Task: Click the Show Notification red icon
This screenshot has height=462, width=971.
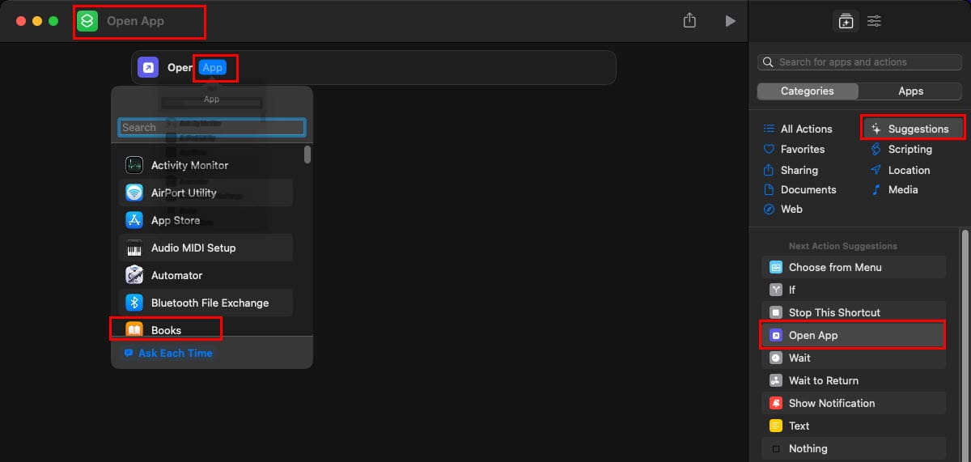Action: [x=776, y=403]
